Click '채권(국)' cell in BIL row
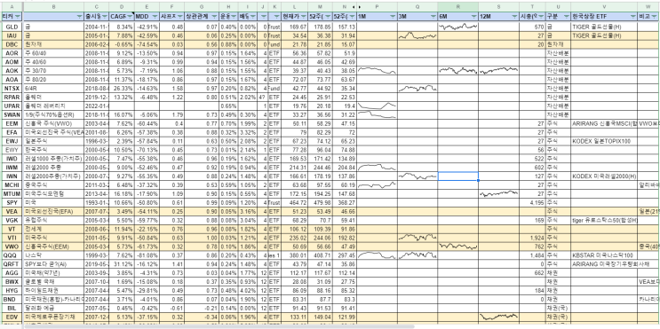Image resolution: width=660 pixels, height=329 pixels. [558, 308]
